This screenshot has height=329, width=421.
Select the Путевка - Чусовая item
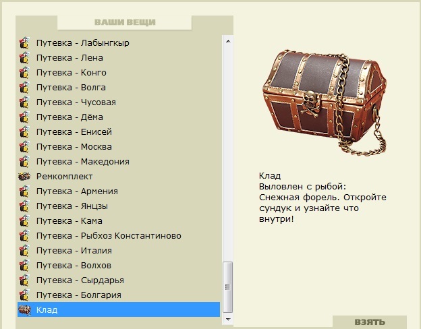tap(119, 102)
